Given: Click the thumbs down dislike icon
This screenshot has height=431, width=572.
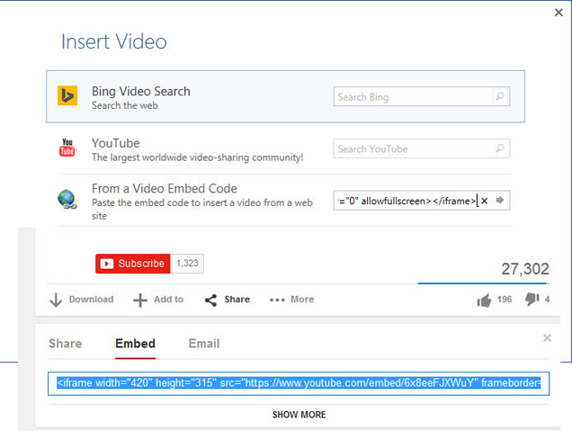Looking at the screenshot, I should point(532,300).
